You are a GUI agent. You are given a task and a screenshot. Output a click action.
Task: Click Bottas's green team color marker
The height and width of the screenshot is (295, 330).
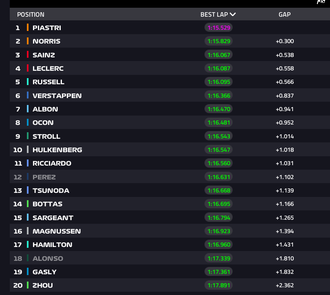(28, 204)
